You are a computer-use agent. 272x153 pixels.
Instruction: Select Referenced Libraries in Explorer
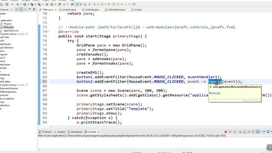click(x=9, y=88)
